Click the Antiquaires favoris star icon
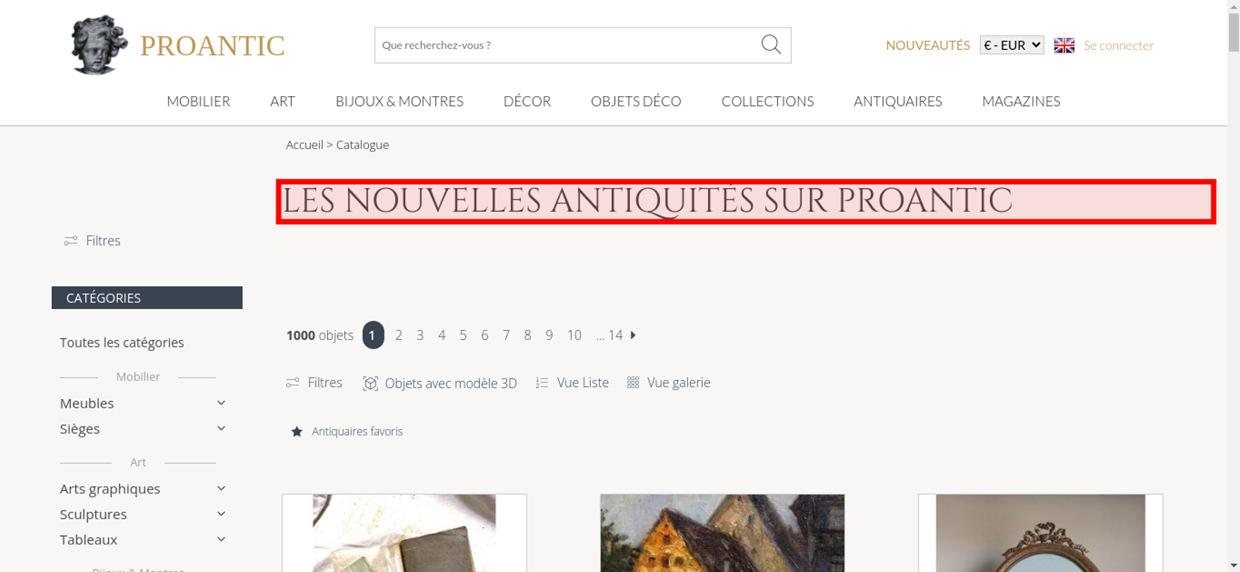This screenshot has height=572, width=1240. point(297,431)
